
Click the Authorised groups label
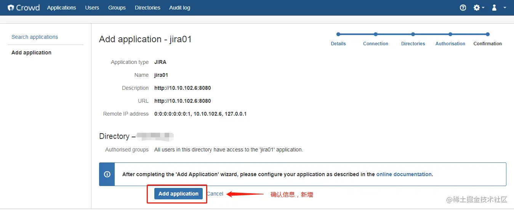coord(127,150)
